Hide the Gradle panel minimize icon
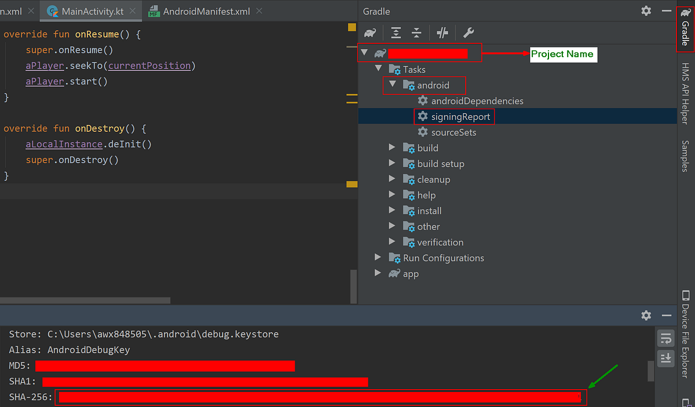The height and width of the screenshot is (407, 695). pyautogui.click(x=667, y=11)
